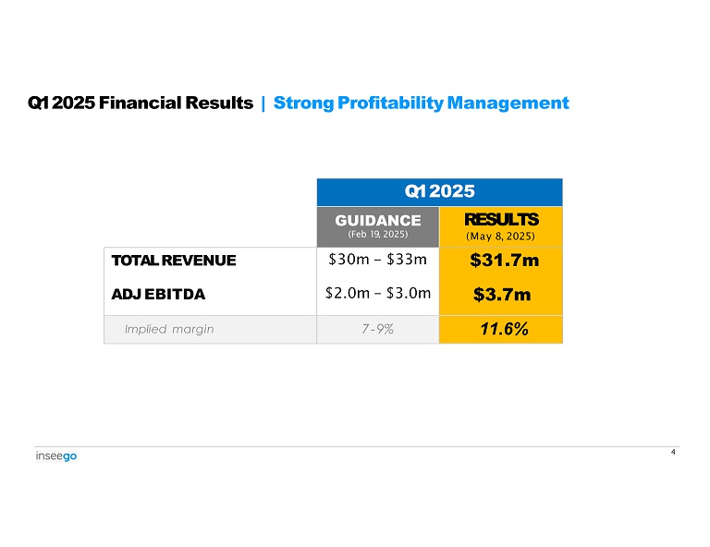Click the '$3.7m' EBITDA result value
710x547 pixels.
[501, 295]
